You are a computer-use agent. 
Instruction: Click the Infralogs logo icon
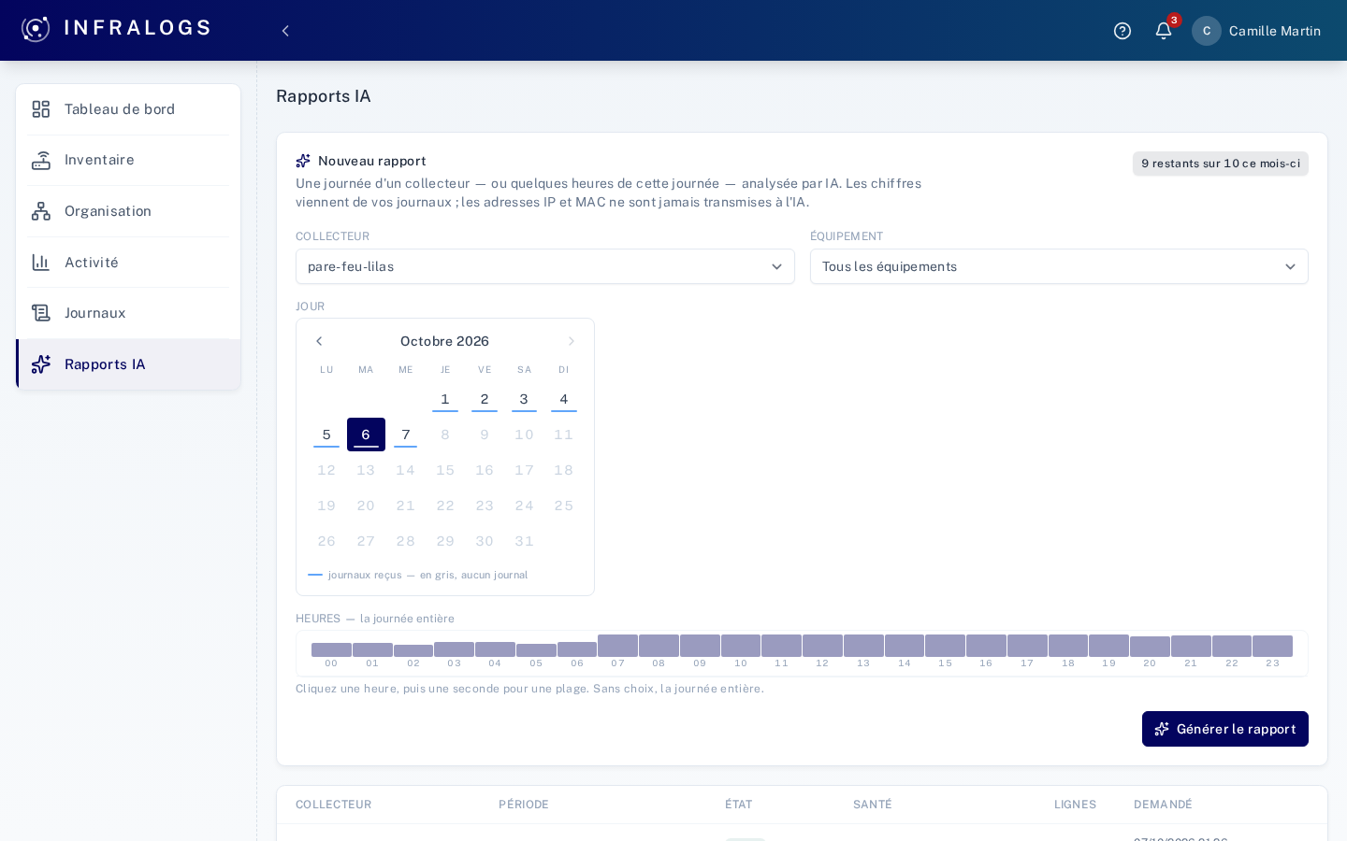(36, 29)
